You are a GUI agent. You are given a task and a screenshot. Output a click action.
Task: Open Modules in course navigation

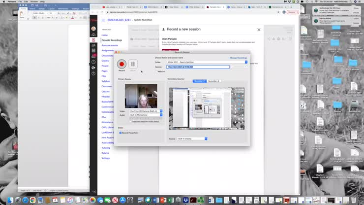click(106, 97)
